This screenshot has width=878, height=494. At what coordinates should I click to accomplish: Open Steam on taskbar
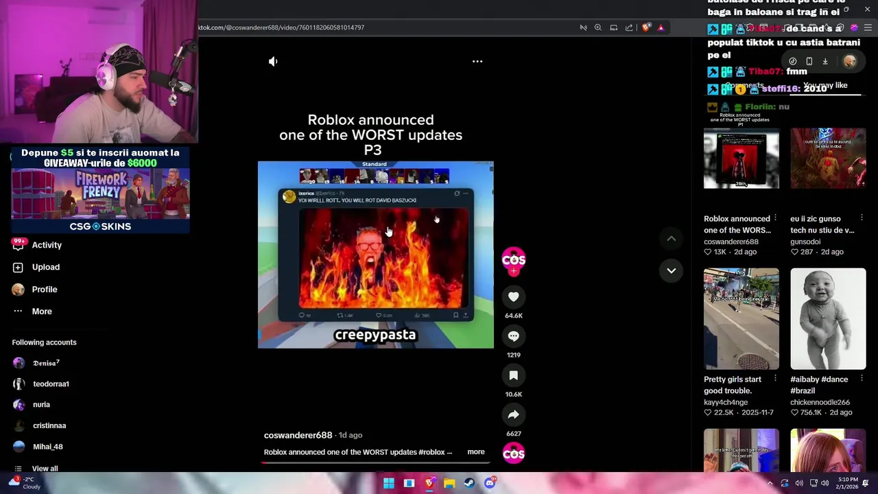coord(469,483)
